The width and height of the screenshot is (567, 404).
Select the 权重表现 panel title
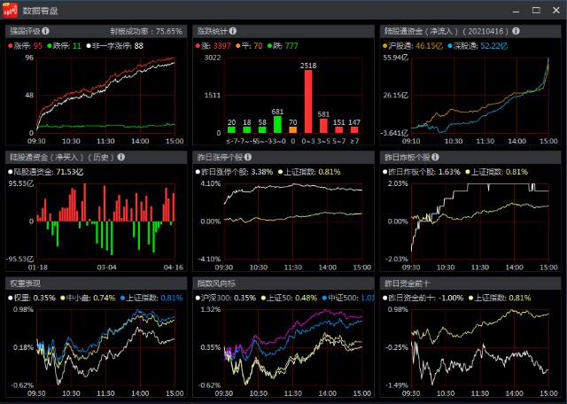[x=26, y=283]
